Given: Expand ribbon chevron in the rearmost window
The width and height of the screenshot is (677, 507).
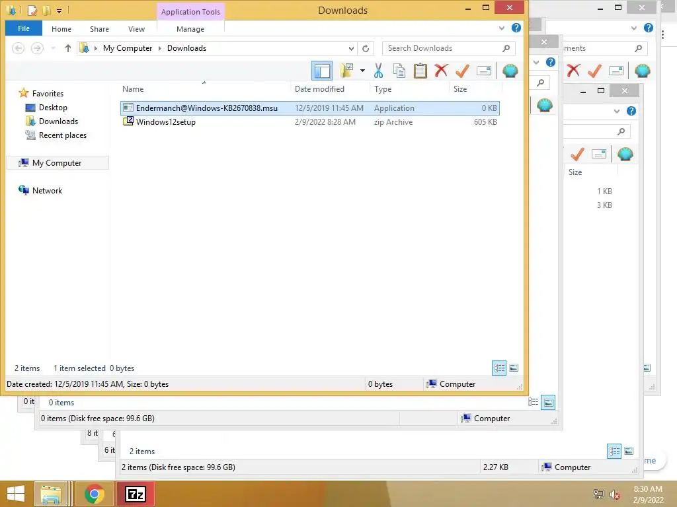Looking at the screenshot, I should [x=634, y=28].
